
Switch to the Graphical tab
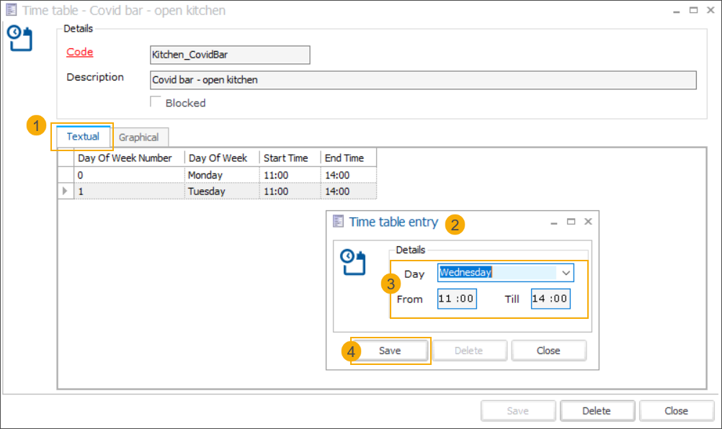pos(139,137)
